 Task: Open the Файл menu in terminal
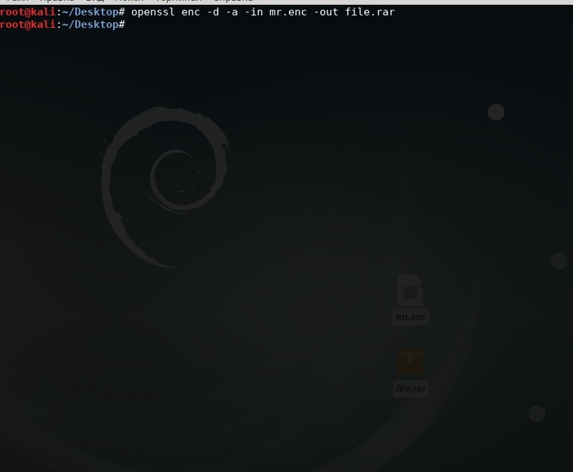click(x=16, y=2)
